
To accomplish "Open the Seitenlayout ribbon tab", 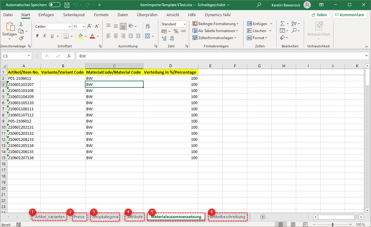I will 74,15.
